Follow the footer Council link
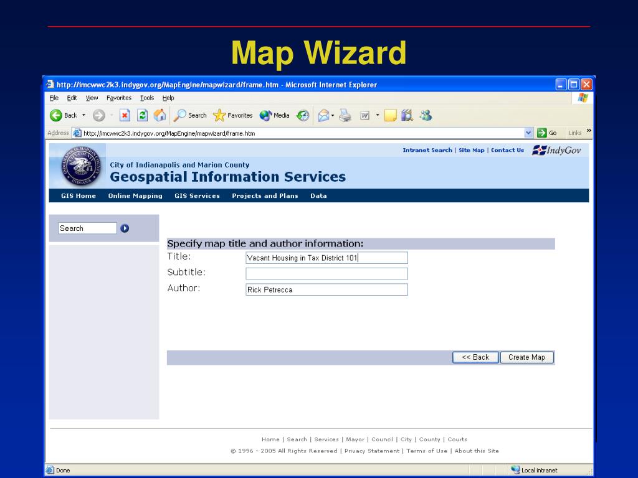This screenshot has width=638, height=478. 383,439
